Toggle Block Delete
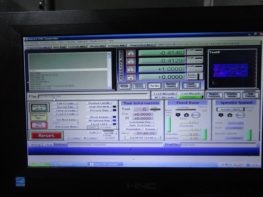 pyautogui.click(x=99, y=117)
